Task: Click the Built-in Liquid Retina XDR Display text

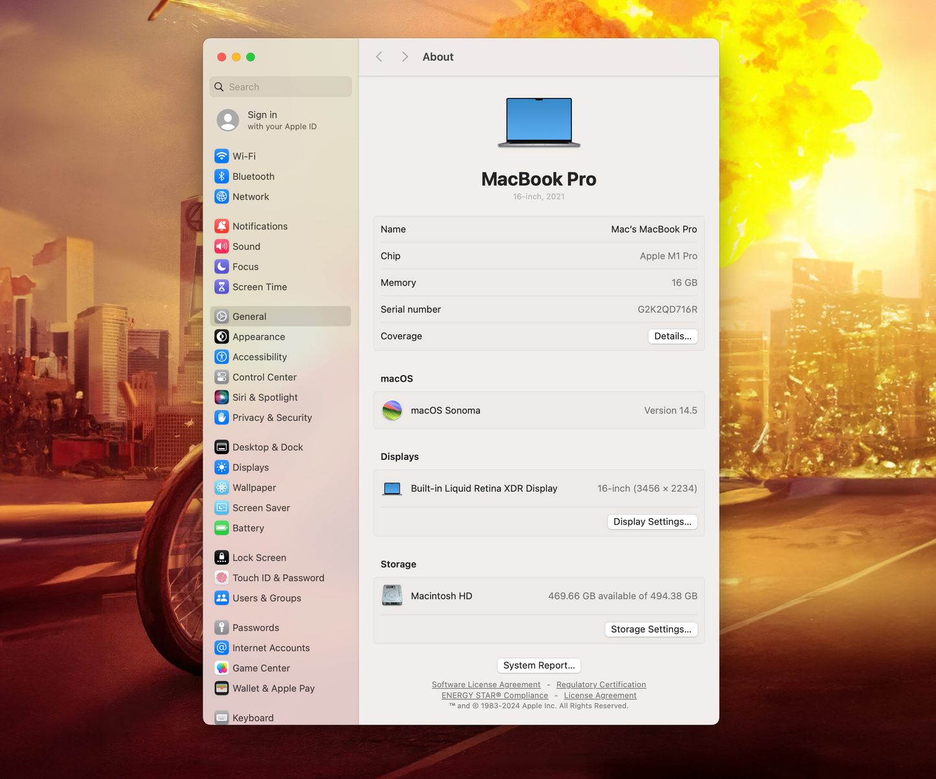Action: [484, 488]
